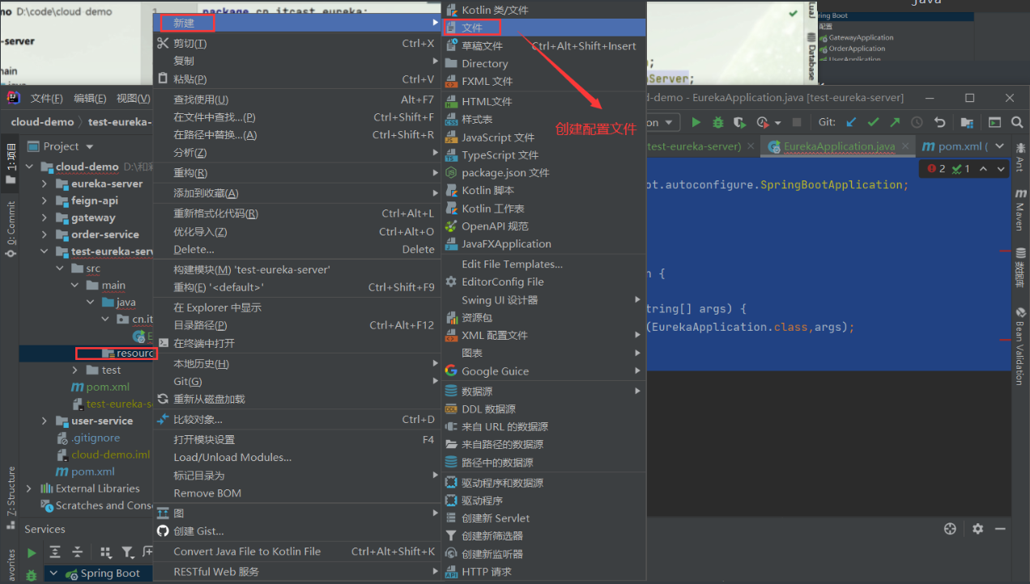The image size is (1030, 584).
Task: Open 新建 submenu in context menu
Action: pyautogui.click(x=296, y=23)
